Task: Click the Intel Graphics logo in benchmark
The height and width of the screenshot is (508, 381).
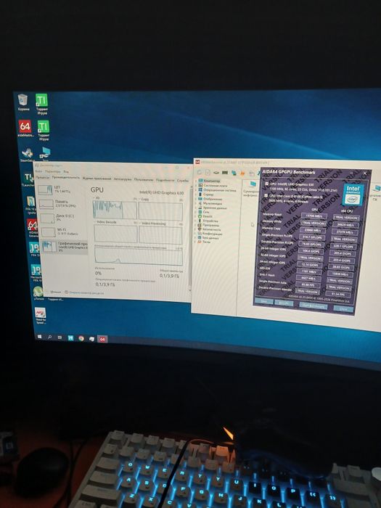Action: pos(353,194)
